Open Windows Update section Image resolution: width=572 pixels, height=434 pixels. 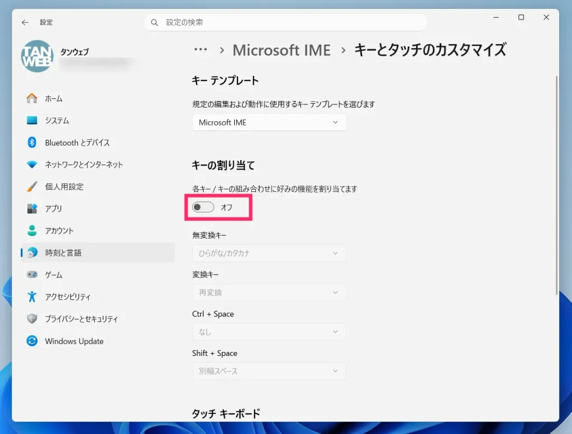(98, 341)
